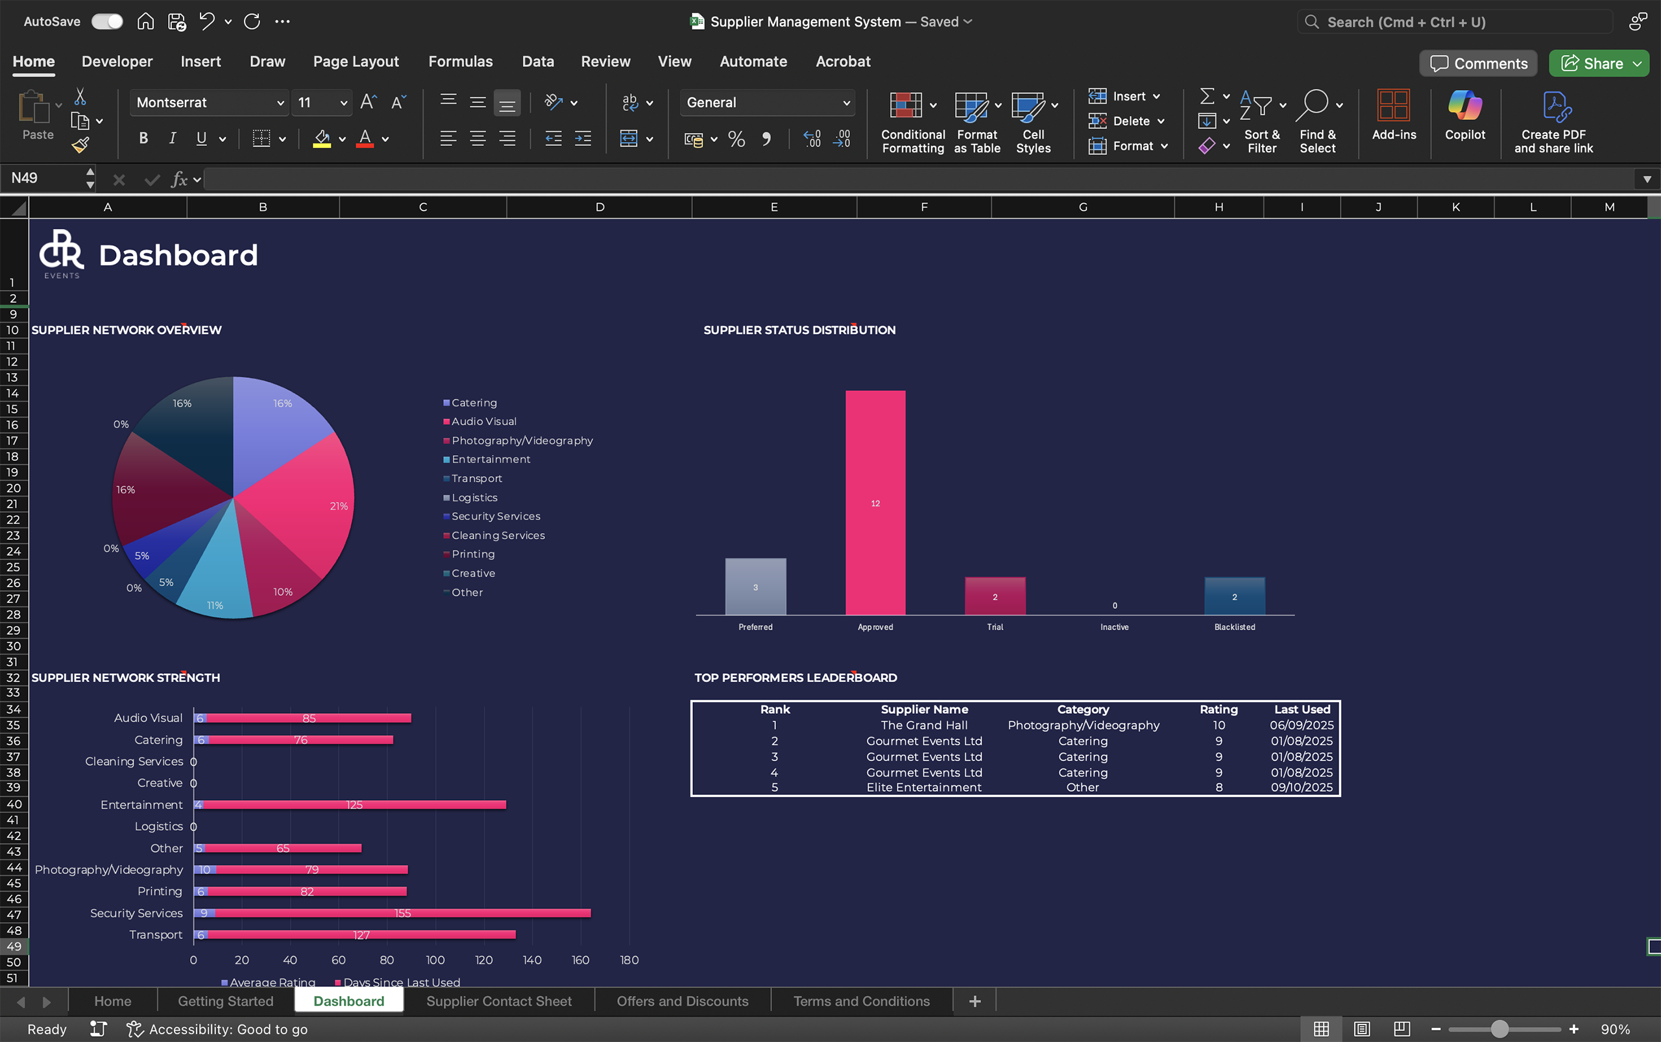This screenshot has width=1661, height=1042.
Task: Click the Format Painter brush icon
Action: click(x=80, y=145)
